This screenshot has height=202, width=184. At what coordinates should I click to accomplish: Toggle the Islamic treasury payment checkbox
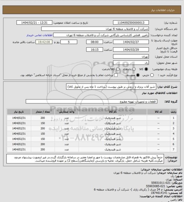[116, 75]
